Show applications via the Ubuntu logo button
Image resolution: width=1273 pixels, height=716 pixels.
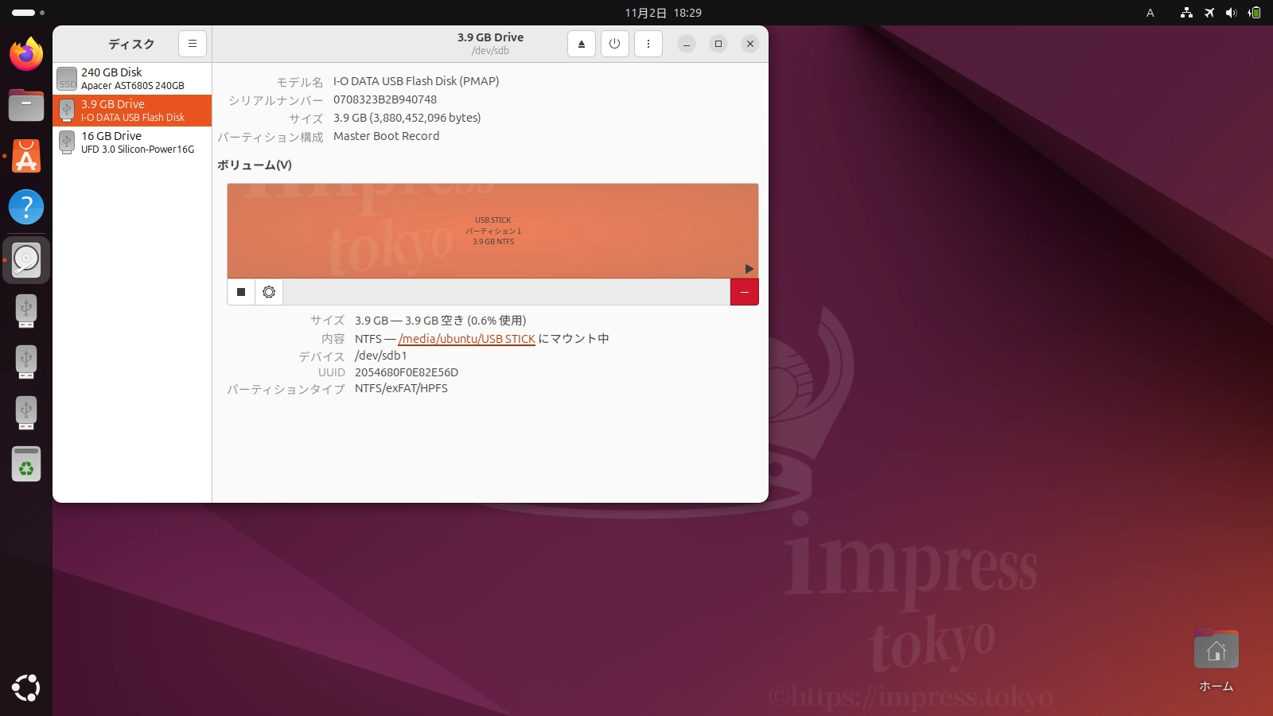(x=26, y=688)
